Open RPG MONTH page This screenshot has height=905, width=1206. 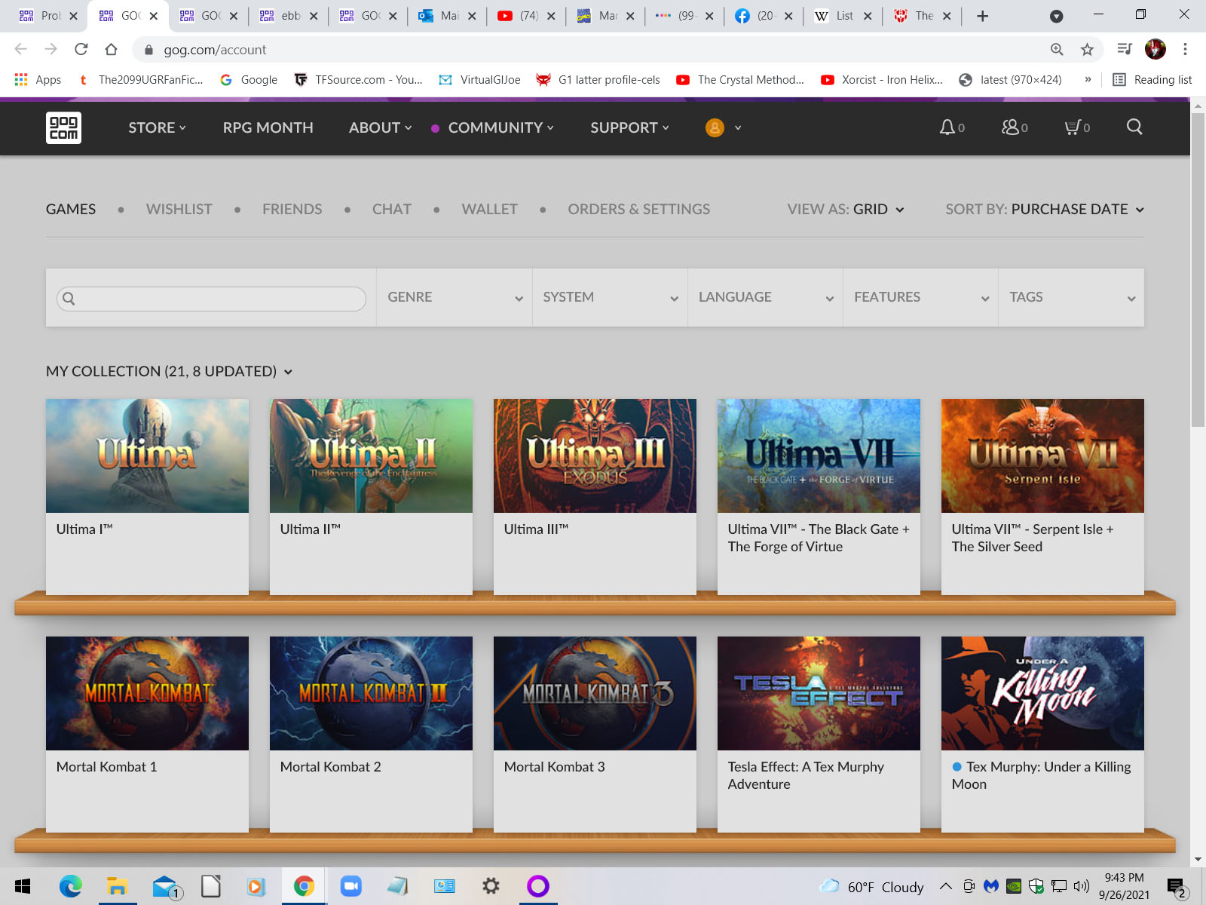coord(268,127)
